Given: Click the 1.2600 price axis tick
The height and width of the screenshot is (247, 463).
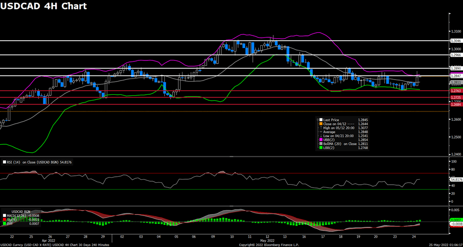Looking at the screenshot, I should tap(455, 119).
